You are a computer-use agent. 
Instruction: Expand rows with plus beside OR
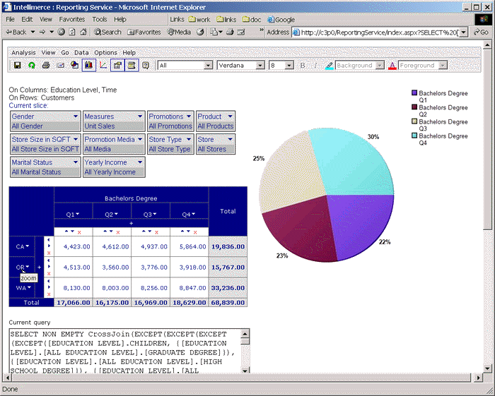coord(39,267)
